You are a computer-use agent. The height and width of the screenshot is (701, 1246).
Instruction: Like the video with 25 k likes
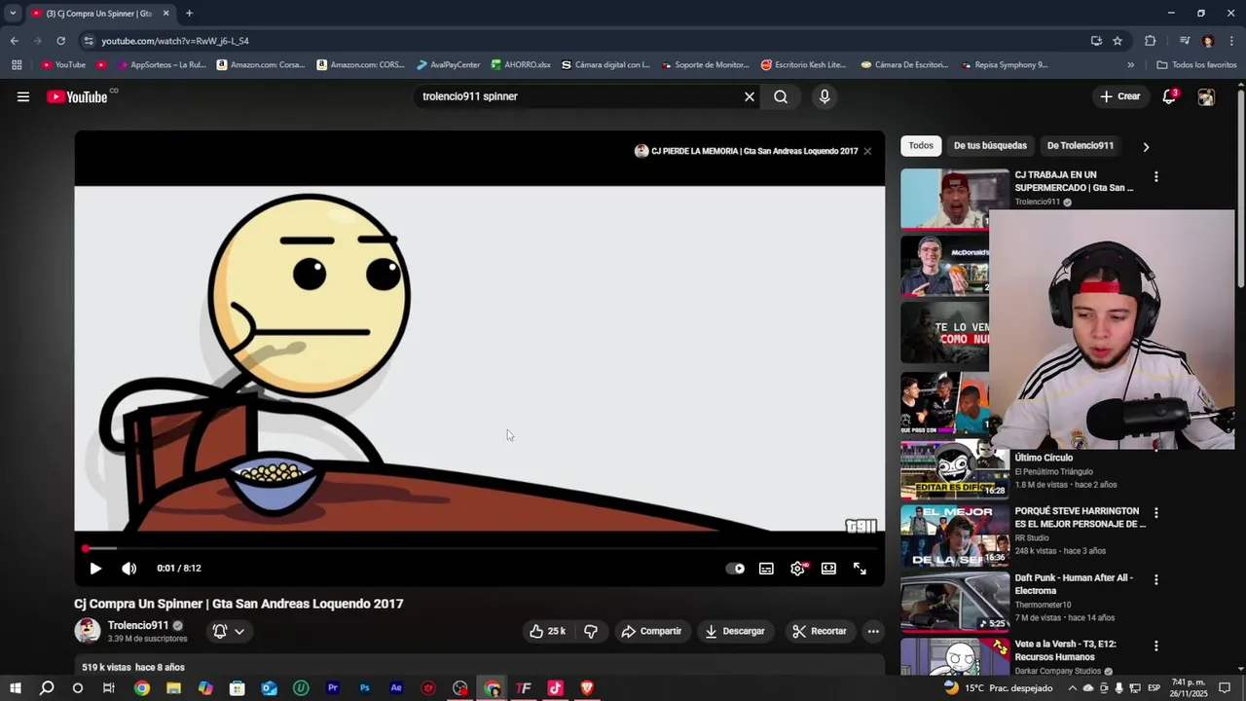(x=547, y=631)
